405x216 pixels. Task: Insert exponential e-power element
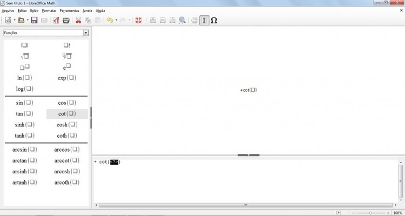coord(67,67)
